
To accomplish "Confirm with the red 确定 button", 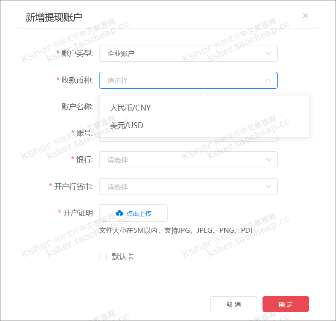I will [x=286, y=304].
